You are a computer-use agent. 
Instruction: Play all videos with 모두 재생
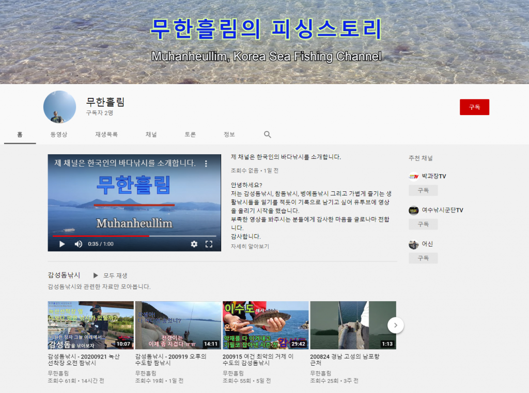[111, 275]
